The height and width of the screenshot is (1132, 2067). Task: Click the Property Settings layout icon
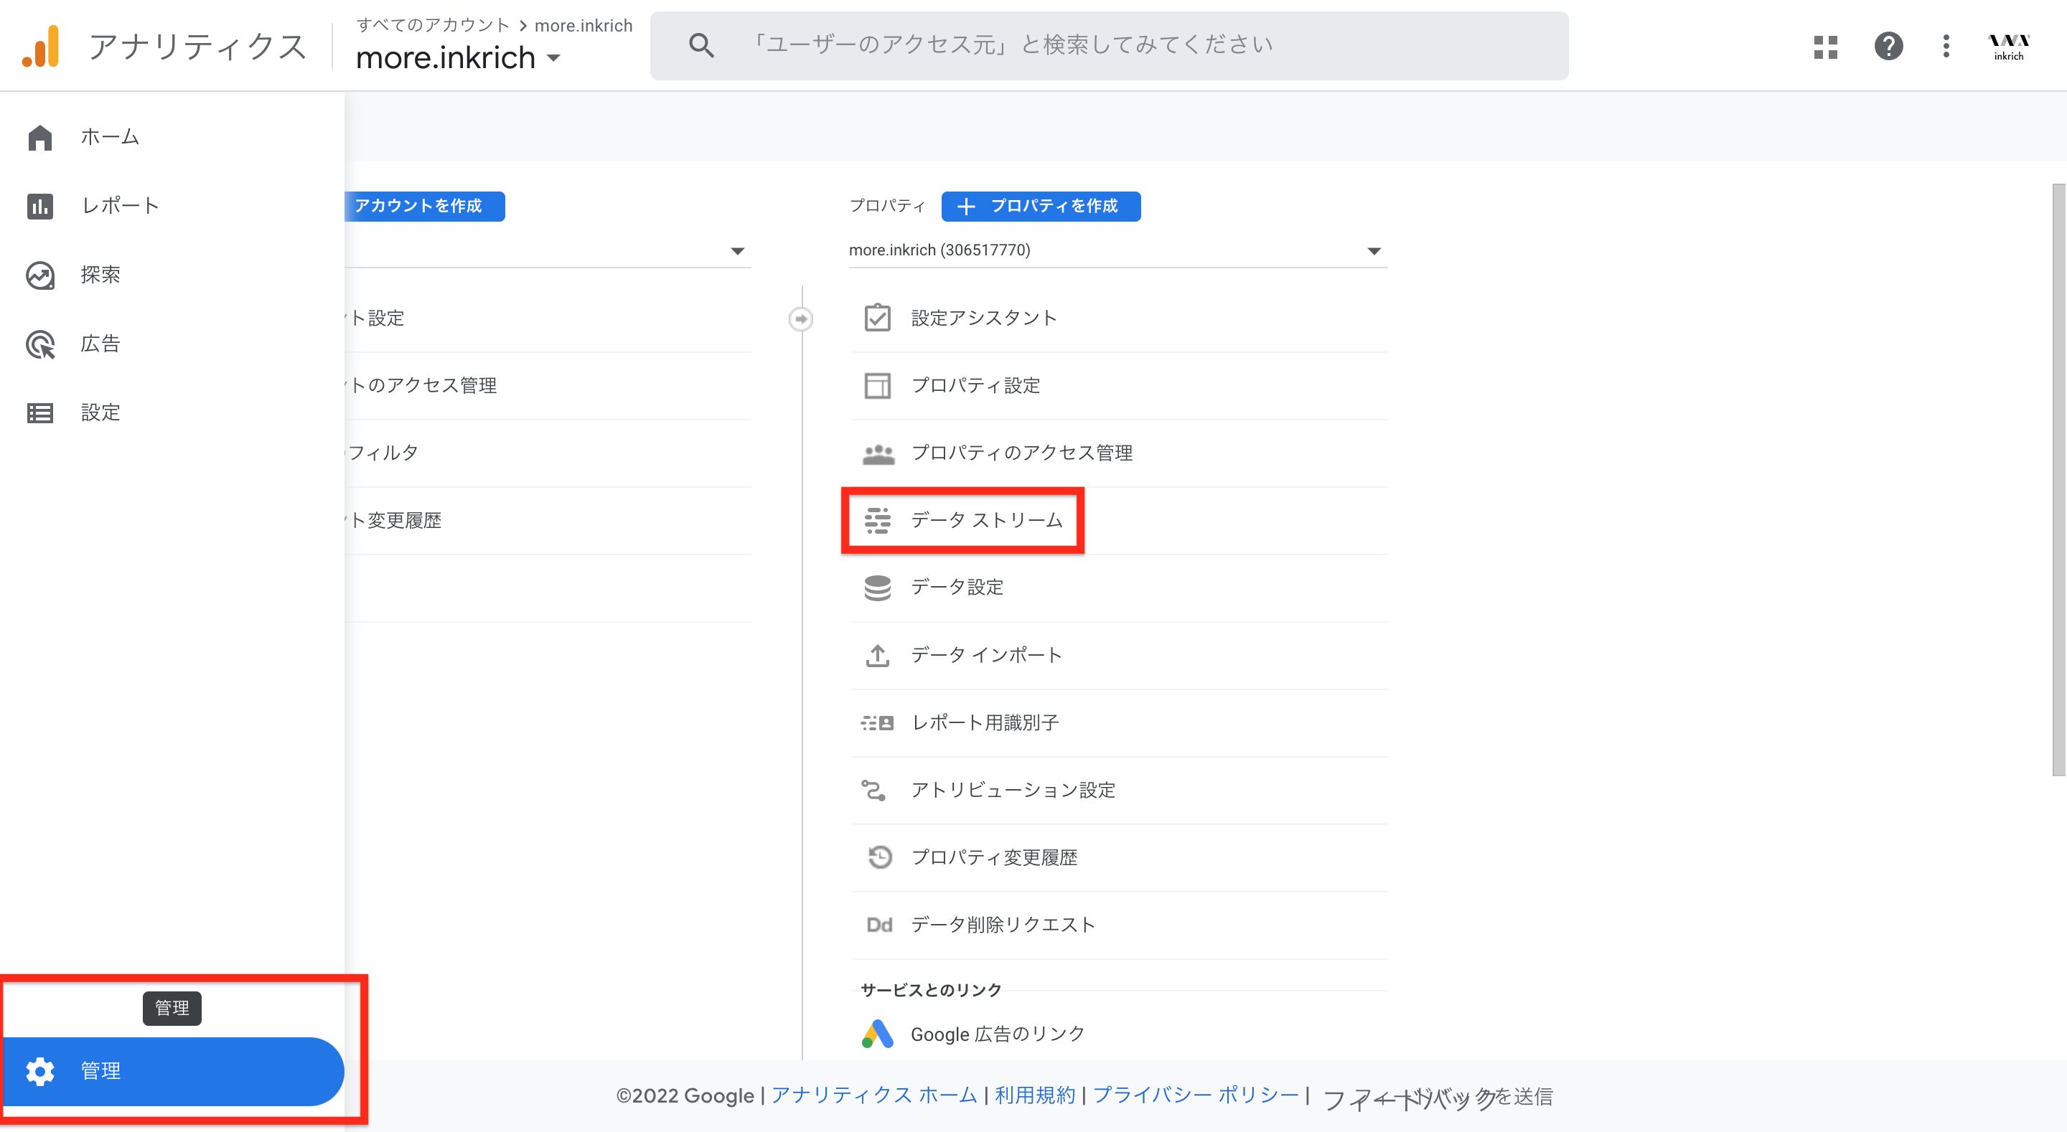[x=877, y=386]
